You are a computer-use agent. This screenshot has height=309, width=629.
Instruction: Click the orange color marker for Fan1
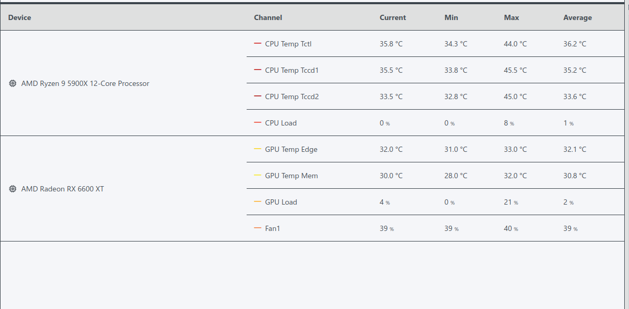tap(258, 228)
